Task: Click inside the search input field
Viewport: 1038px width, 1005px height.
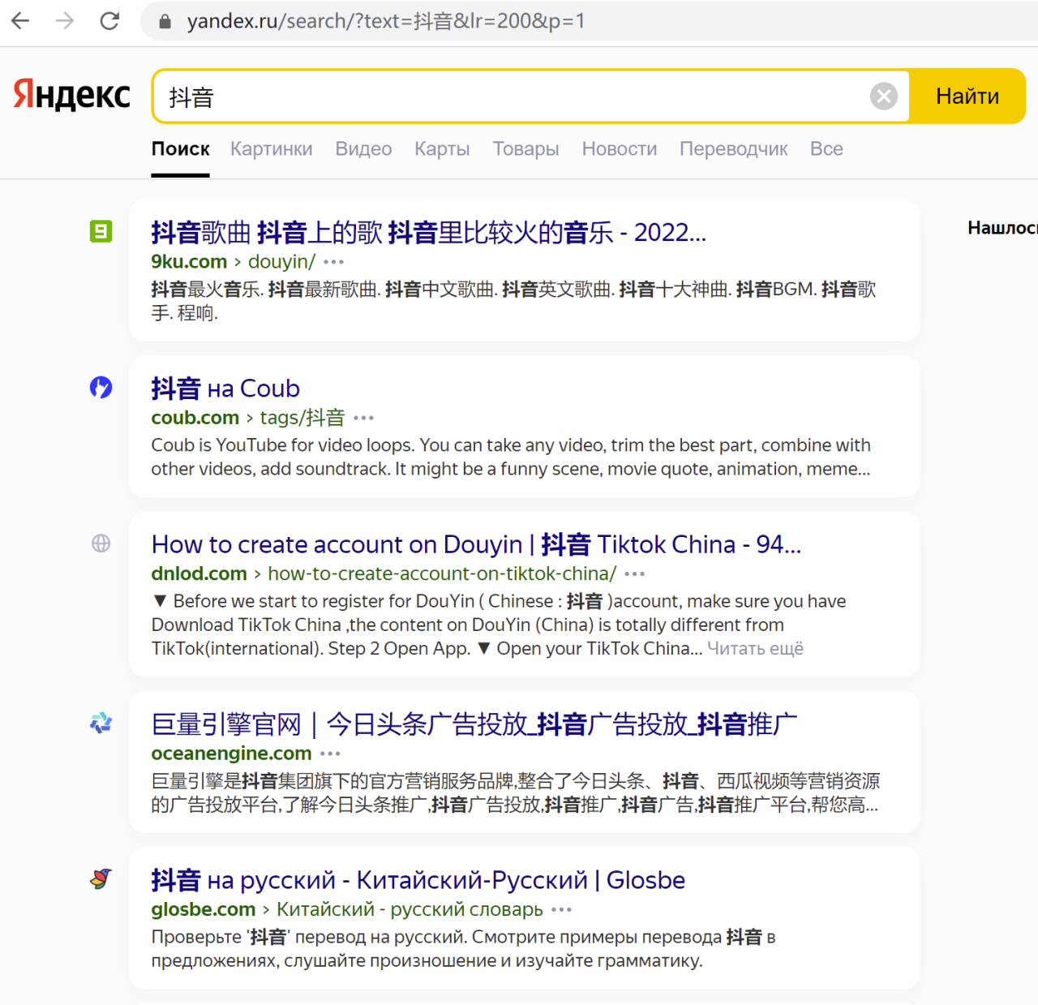Action: 487,96
